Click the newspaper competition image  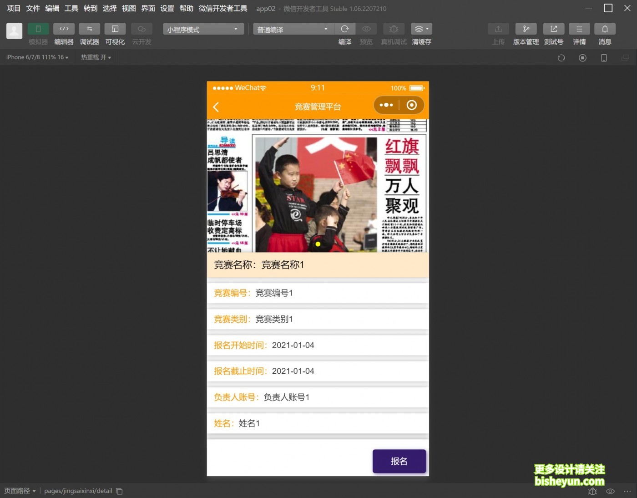pos(318,186)
